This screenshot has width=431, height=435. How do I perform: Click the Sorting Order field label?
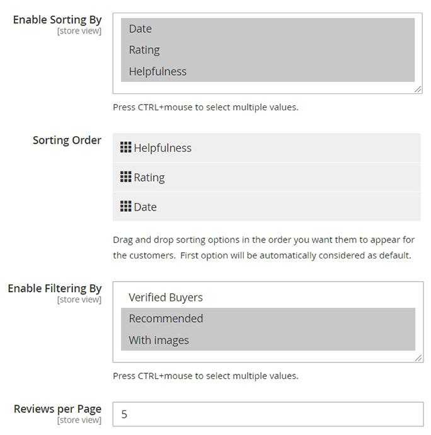[x=67, y=140]
